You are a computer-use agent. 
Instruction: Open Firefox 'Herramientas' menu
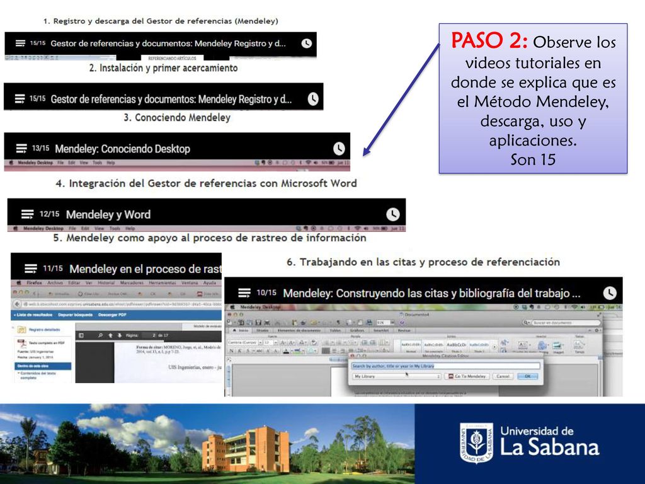point(162,283)
